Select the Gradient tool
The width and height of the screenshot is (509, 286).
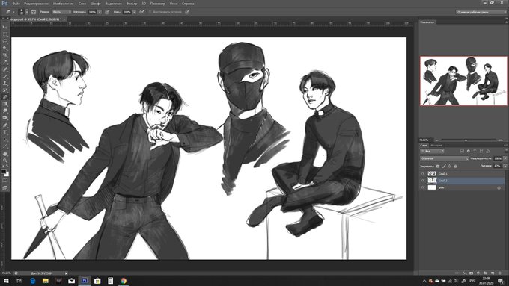5,104
